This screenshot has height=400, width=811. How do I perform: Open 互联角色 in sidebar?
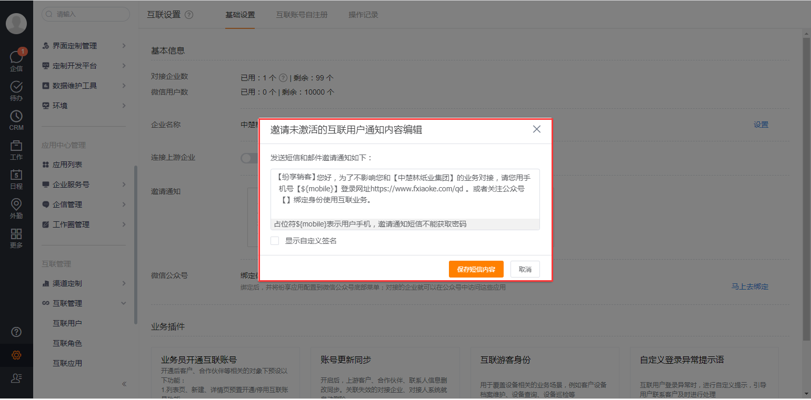(67, 343)
